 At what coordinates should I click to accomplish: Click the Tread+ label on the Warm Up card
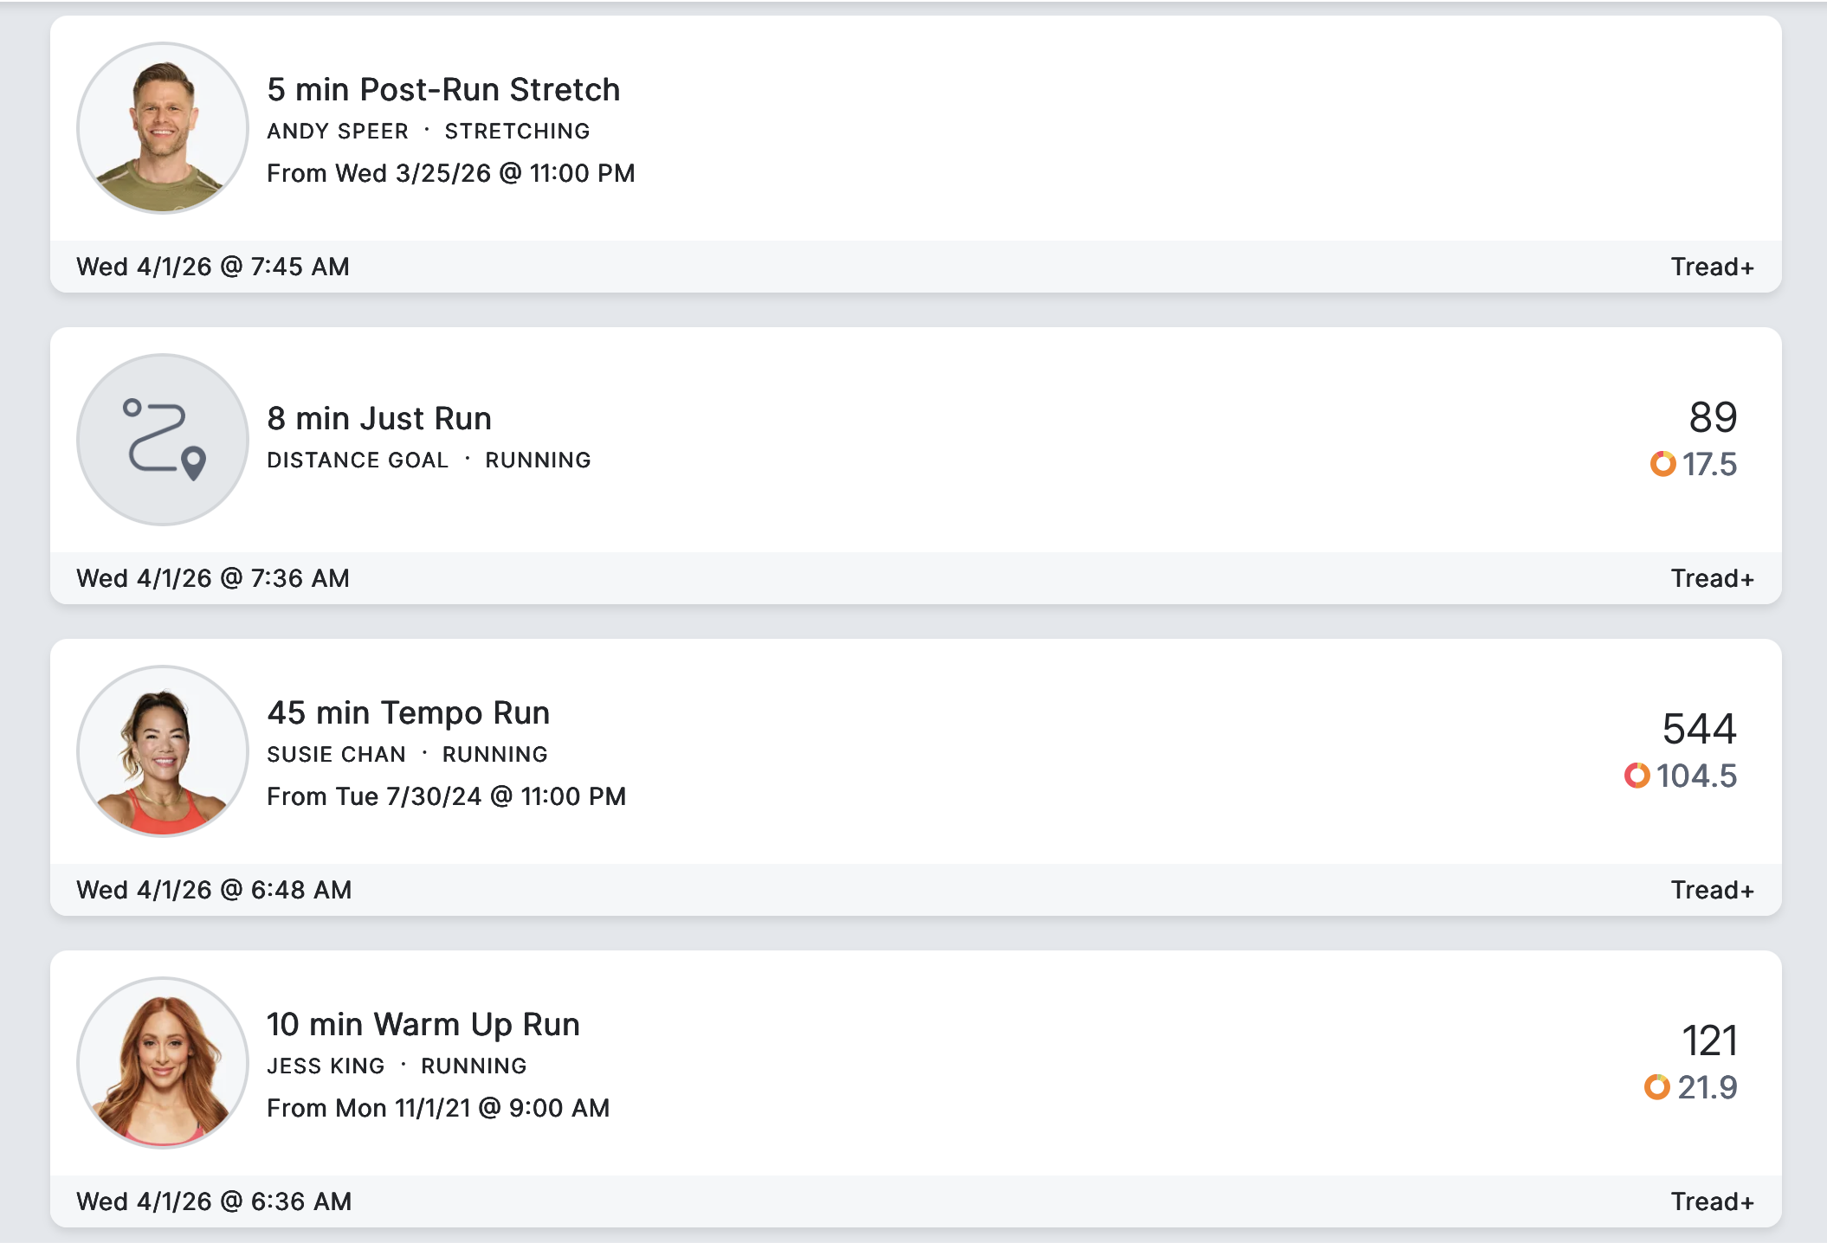[x=1712, y=1201]
